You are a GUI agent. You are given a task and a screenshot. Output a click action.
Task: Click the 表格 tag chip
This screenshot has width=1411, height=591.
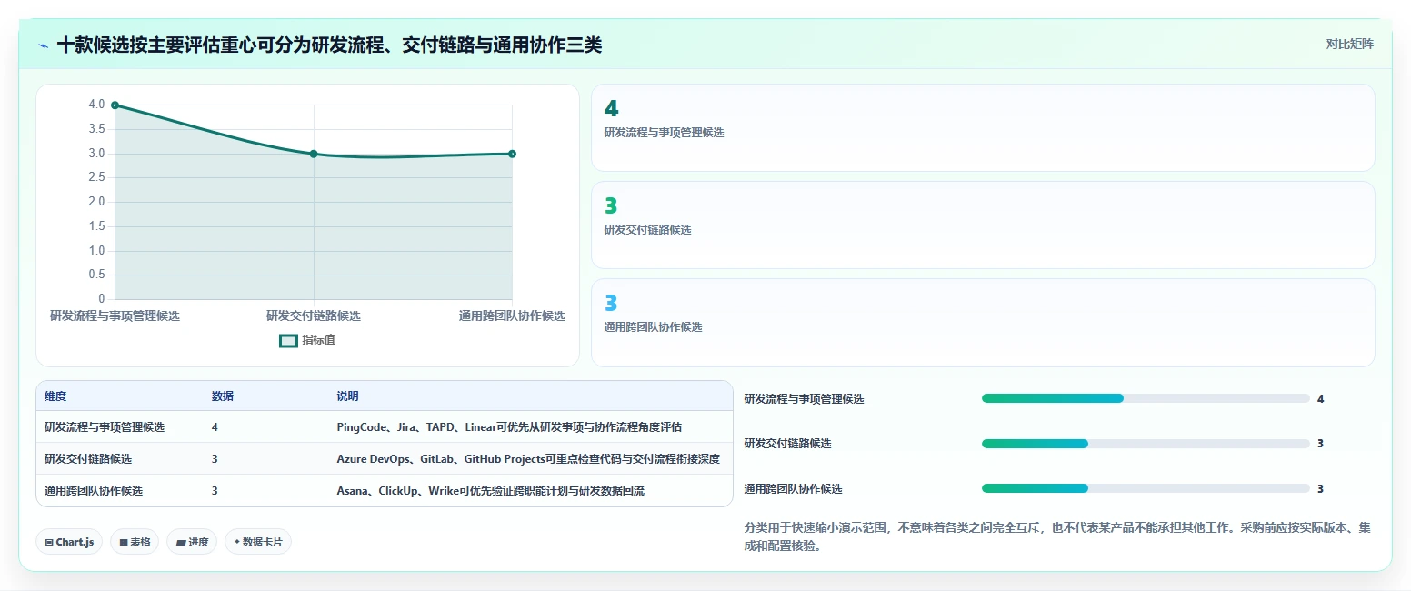click(x=135, y=542)
